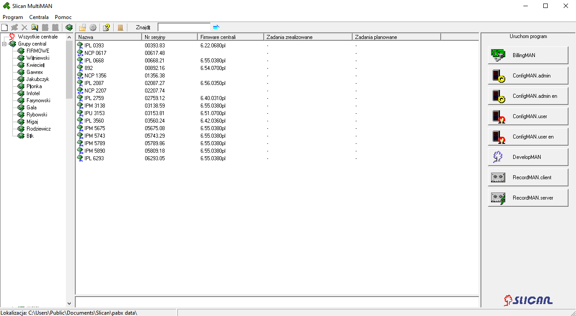Sort by Zadania planowane column header
576x316 pixels.
pos(397,37)
